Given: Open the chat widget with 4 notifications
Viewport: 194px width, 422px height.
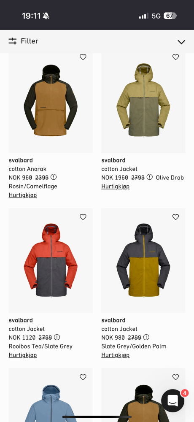Looking at the screenshot, I should coord(173,400).
